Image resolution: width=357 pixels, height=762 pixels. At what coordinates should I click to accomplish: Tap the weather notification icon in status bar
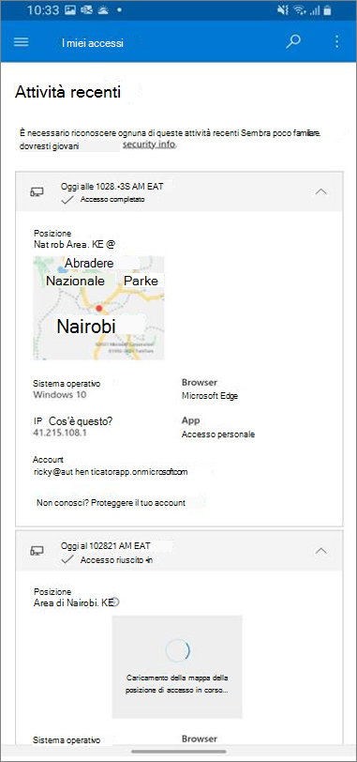(x=103, y=10)
